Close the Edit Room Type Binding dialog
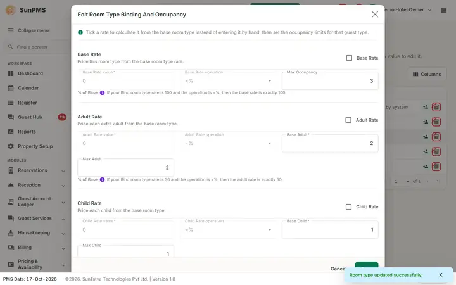456x285 pixels. click(375, 15)
